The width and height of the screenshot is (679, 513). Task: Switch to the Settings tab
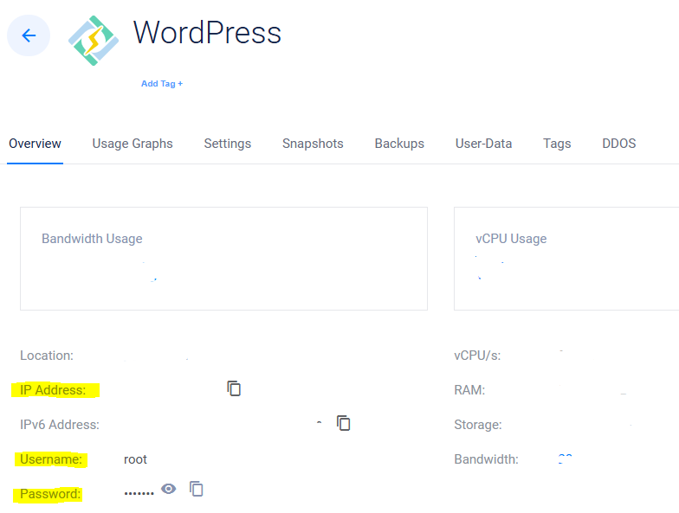tap(227, 144)
